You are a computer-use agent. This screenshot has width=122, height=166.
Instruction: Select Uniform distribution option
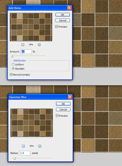click(13, 64)
